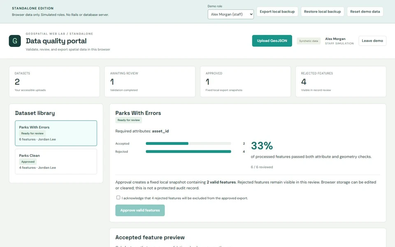The height and width of the screenshot is (247, 395).
Task: Click the 'Visible in record review' caption
Action: click(316, 90)
